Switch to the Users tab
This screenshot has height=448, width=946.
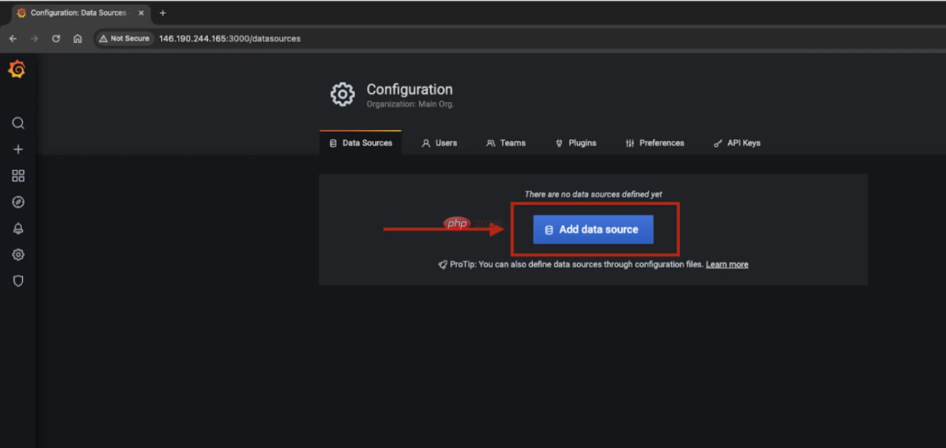(x=440, y=142)
